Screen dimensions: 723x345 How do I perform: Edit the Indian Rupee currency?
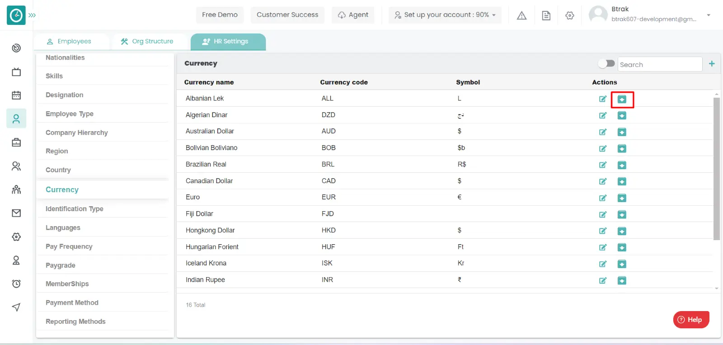(x=602, y=280)
